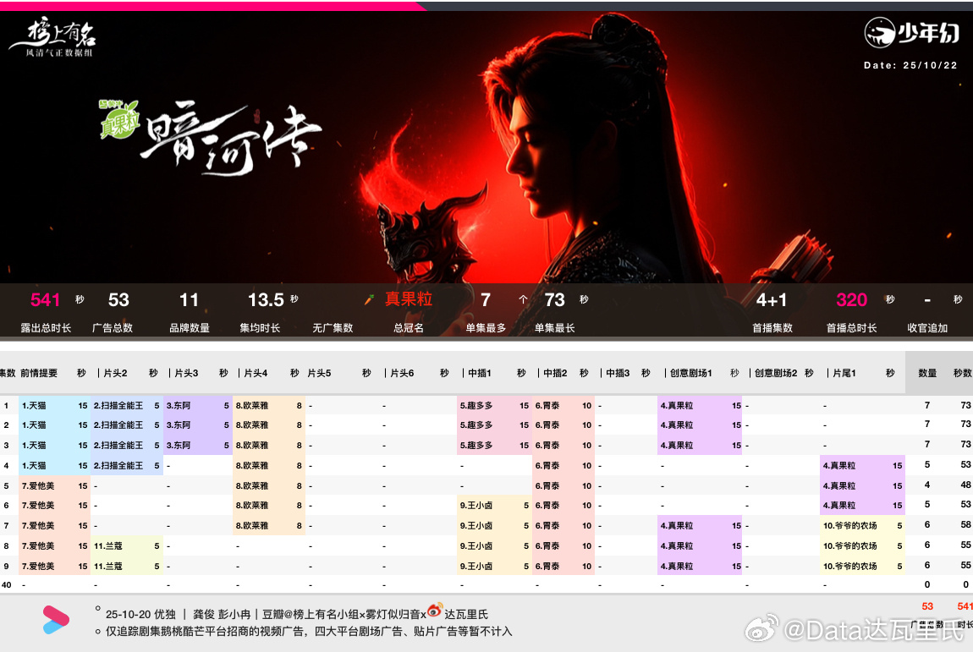This screenshot has height=652, width=973.
Task: Click the 13.5 value above 集均时长
Action: tap(266, 300)
